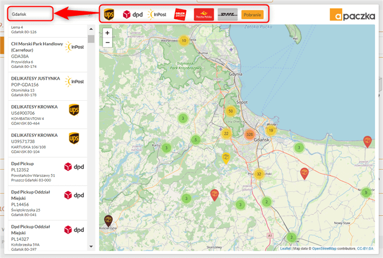The width and height of the screenshot is (383, 258).
Task: Open the 328-point cluster at Gdańsk
Action: (x=249, y=134)
